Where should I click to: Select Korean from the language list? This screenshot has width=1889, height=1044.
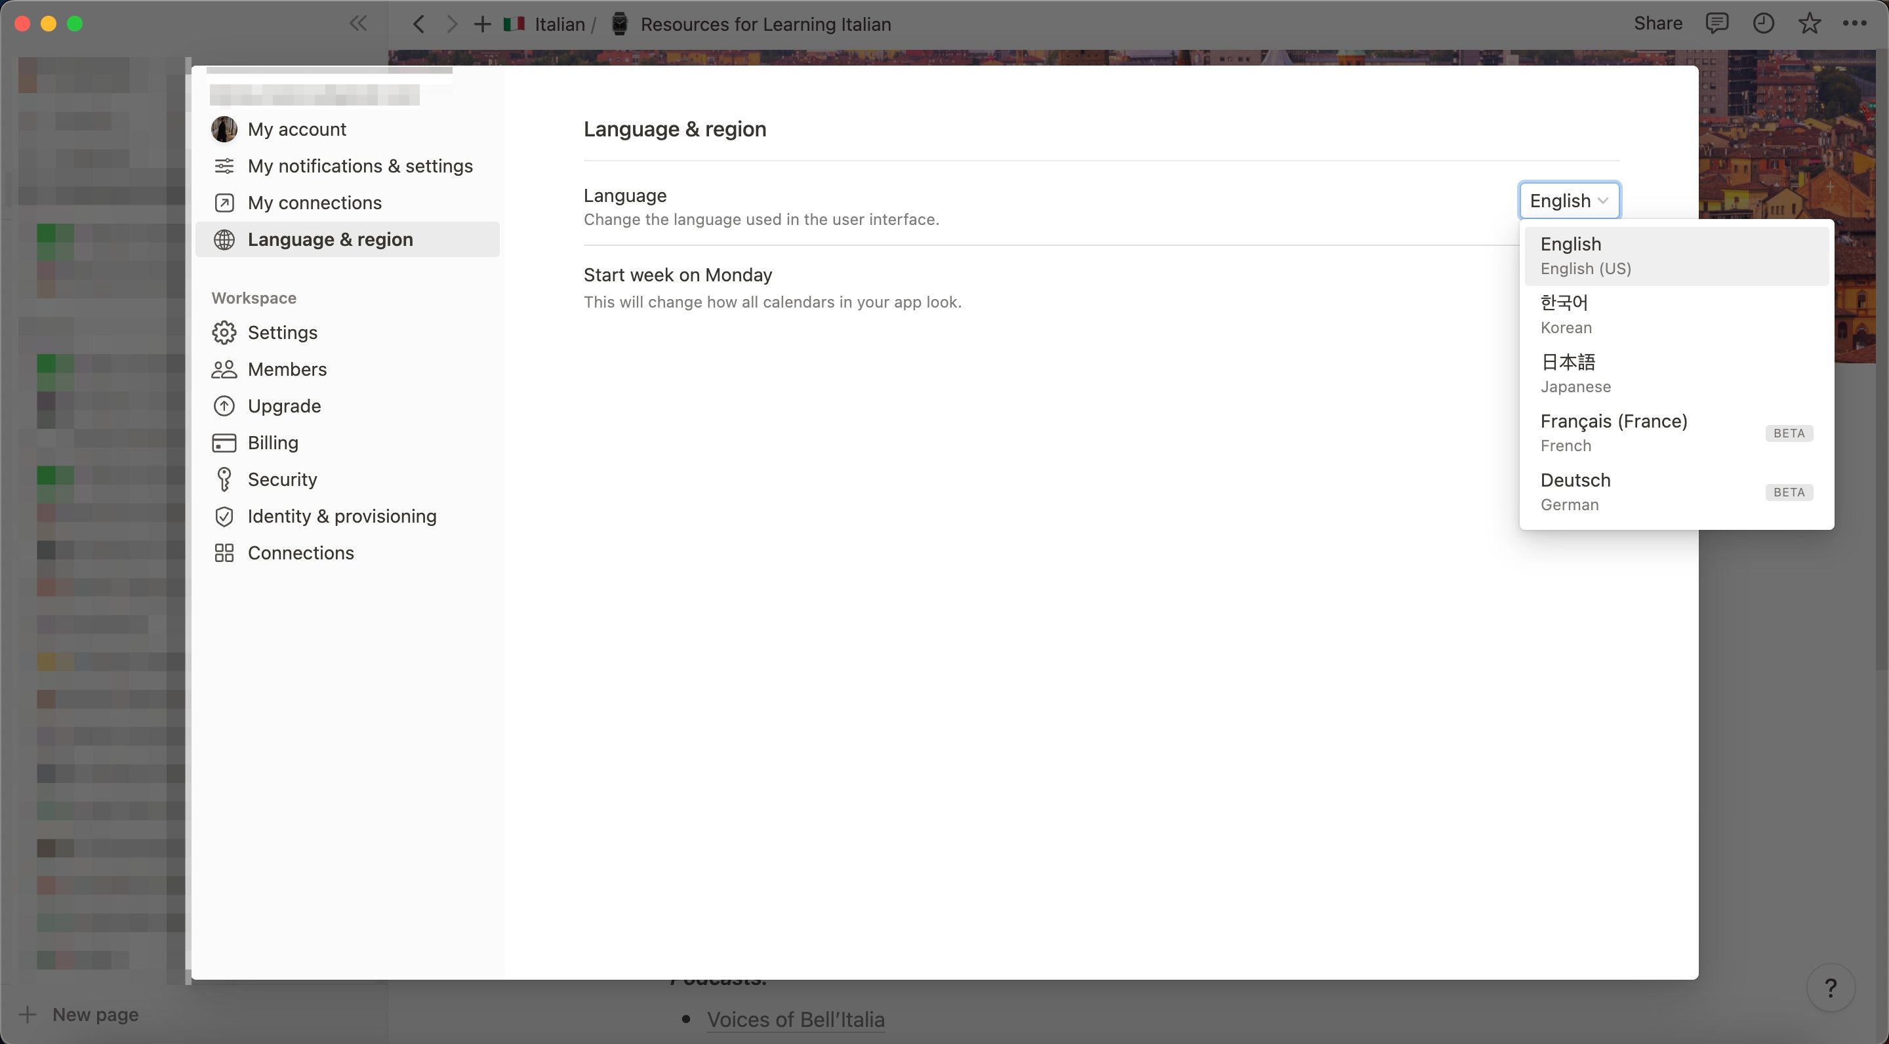1676,313
